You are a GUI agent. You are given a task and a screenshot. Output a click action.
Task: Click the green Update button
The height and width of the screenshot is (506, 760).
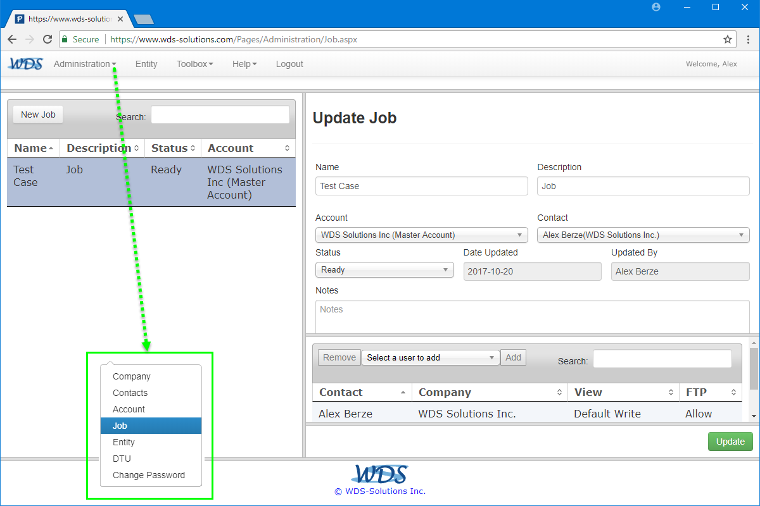point(730,441)
